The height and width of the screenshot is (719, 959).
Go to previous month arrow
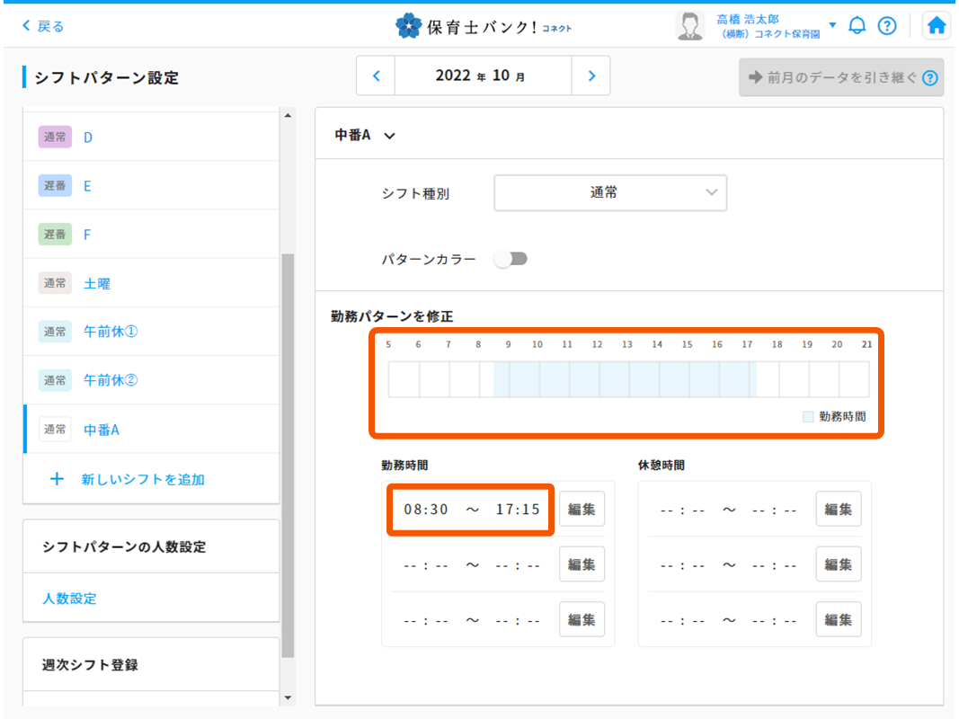[x=377, y=76]
